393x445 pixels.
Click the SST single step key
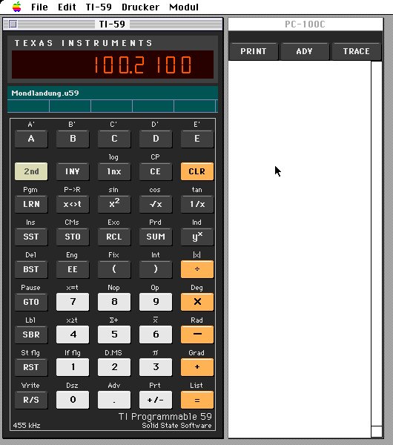[31, 237]
